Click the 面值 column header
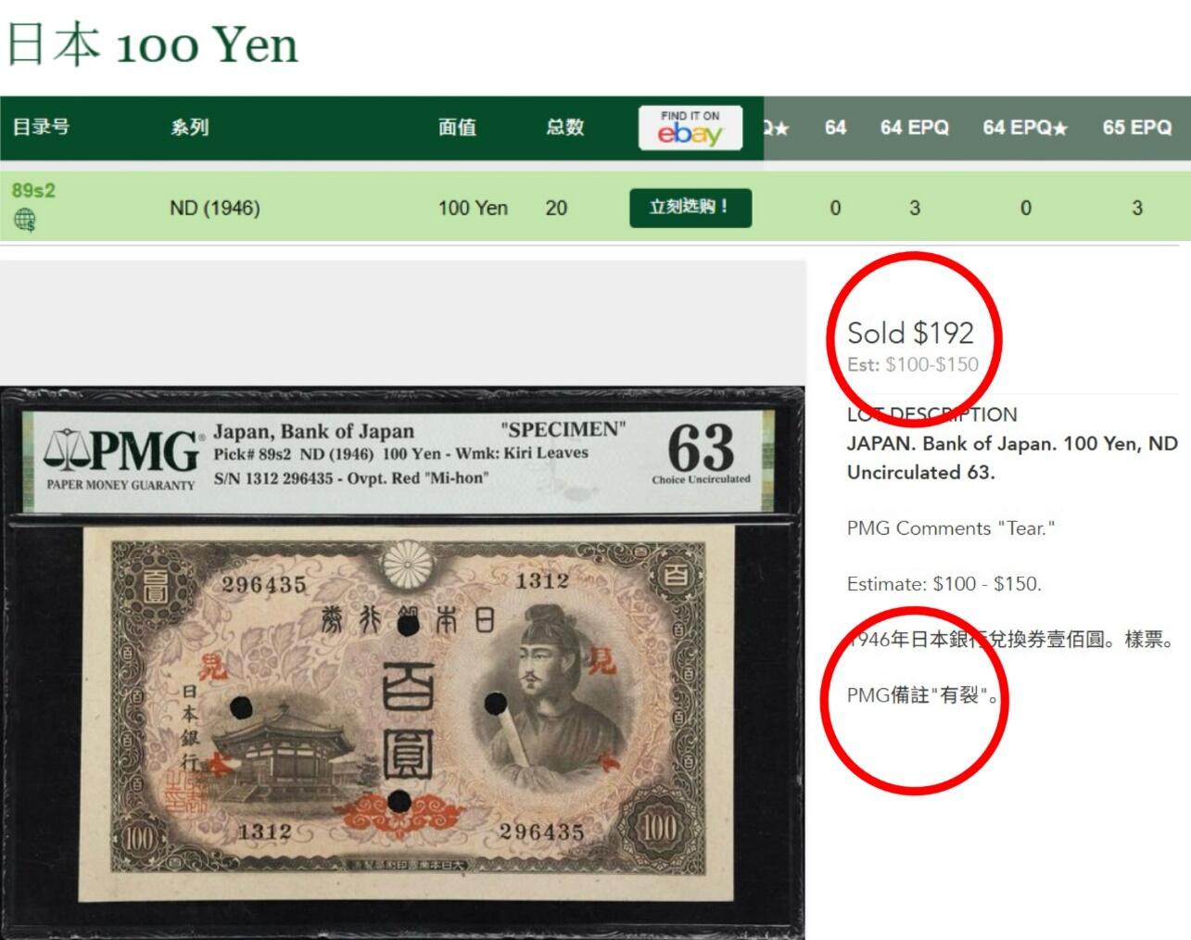 click(x=457, y=127)
